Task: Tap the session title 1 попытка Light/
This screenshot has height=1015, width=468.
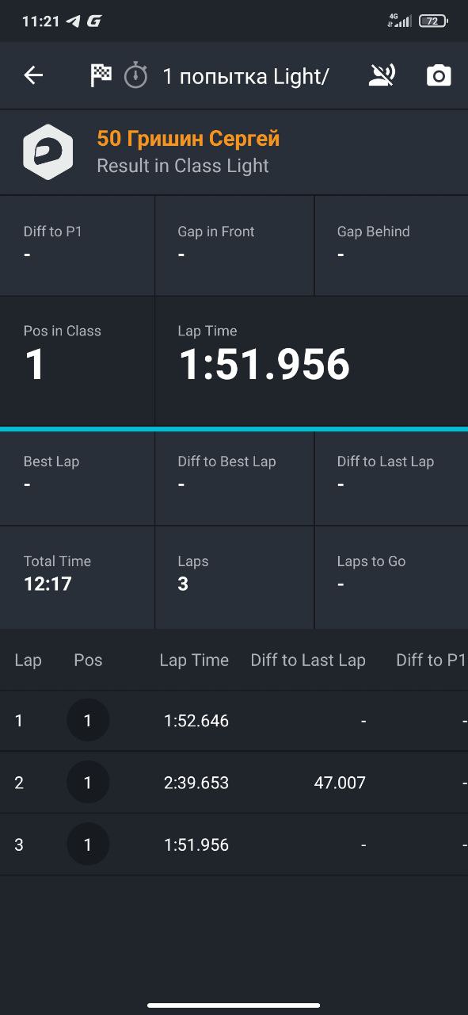Action: [x=245, y=76]
